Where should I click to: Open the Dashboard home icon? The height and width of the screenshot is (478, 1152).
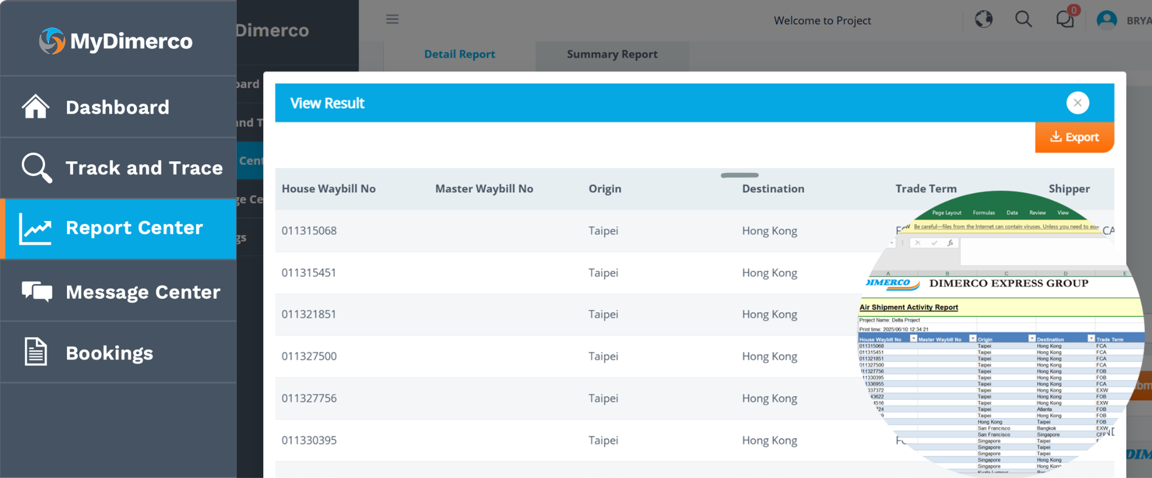(x=35, y=106)
